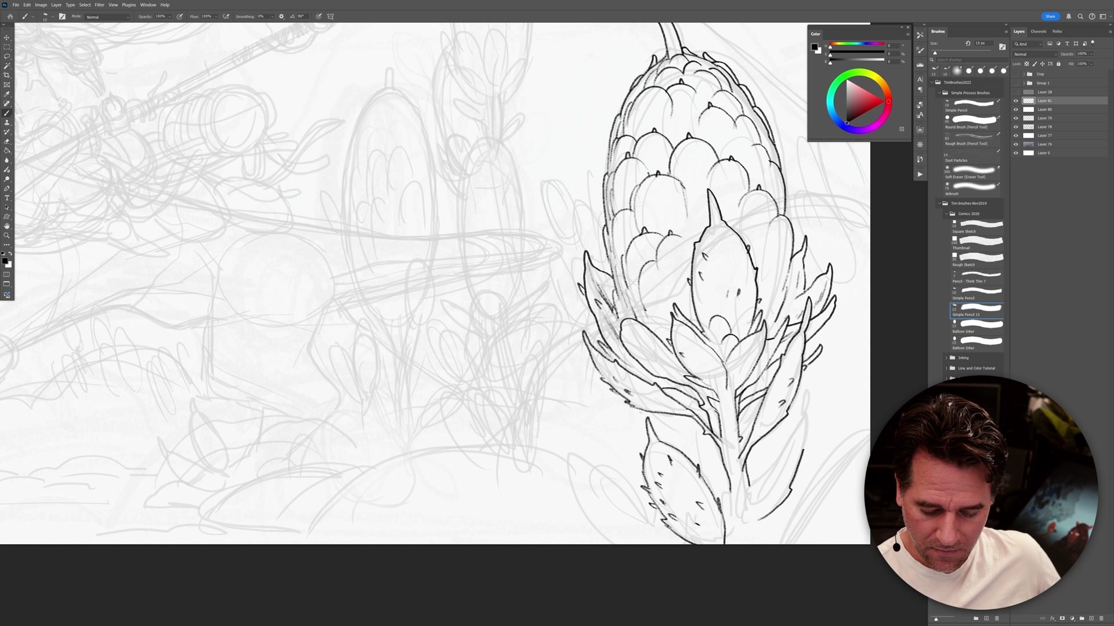Click the lock all layers icon
The image size is (1114, 626).
1058,64
